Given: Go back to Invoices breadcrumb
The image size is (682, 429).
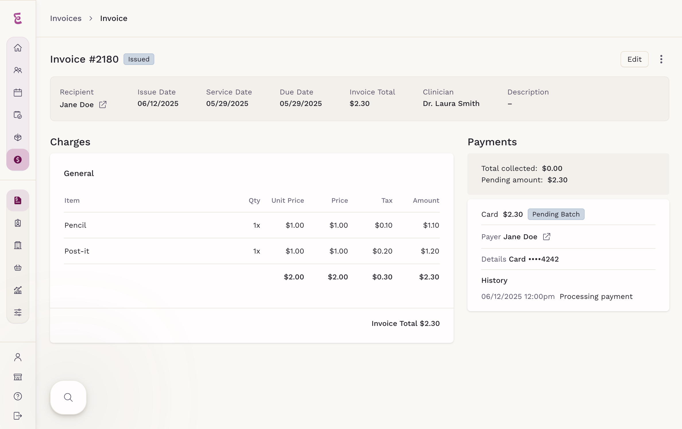Looking at the screenshot, I should tap(66, 18).
